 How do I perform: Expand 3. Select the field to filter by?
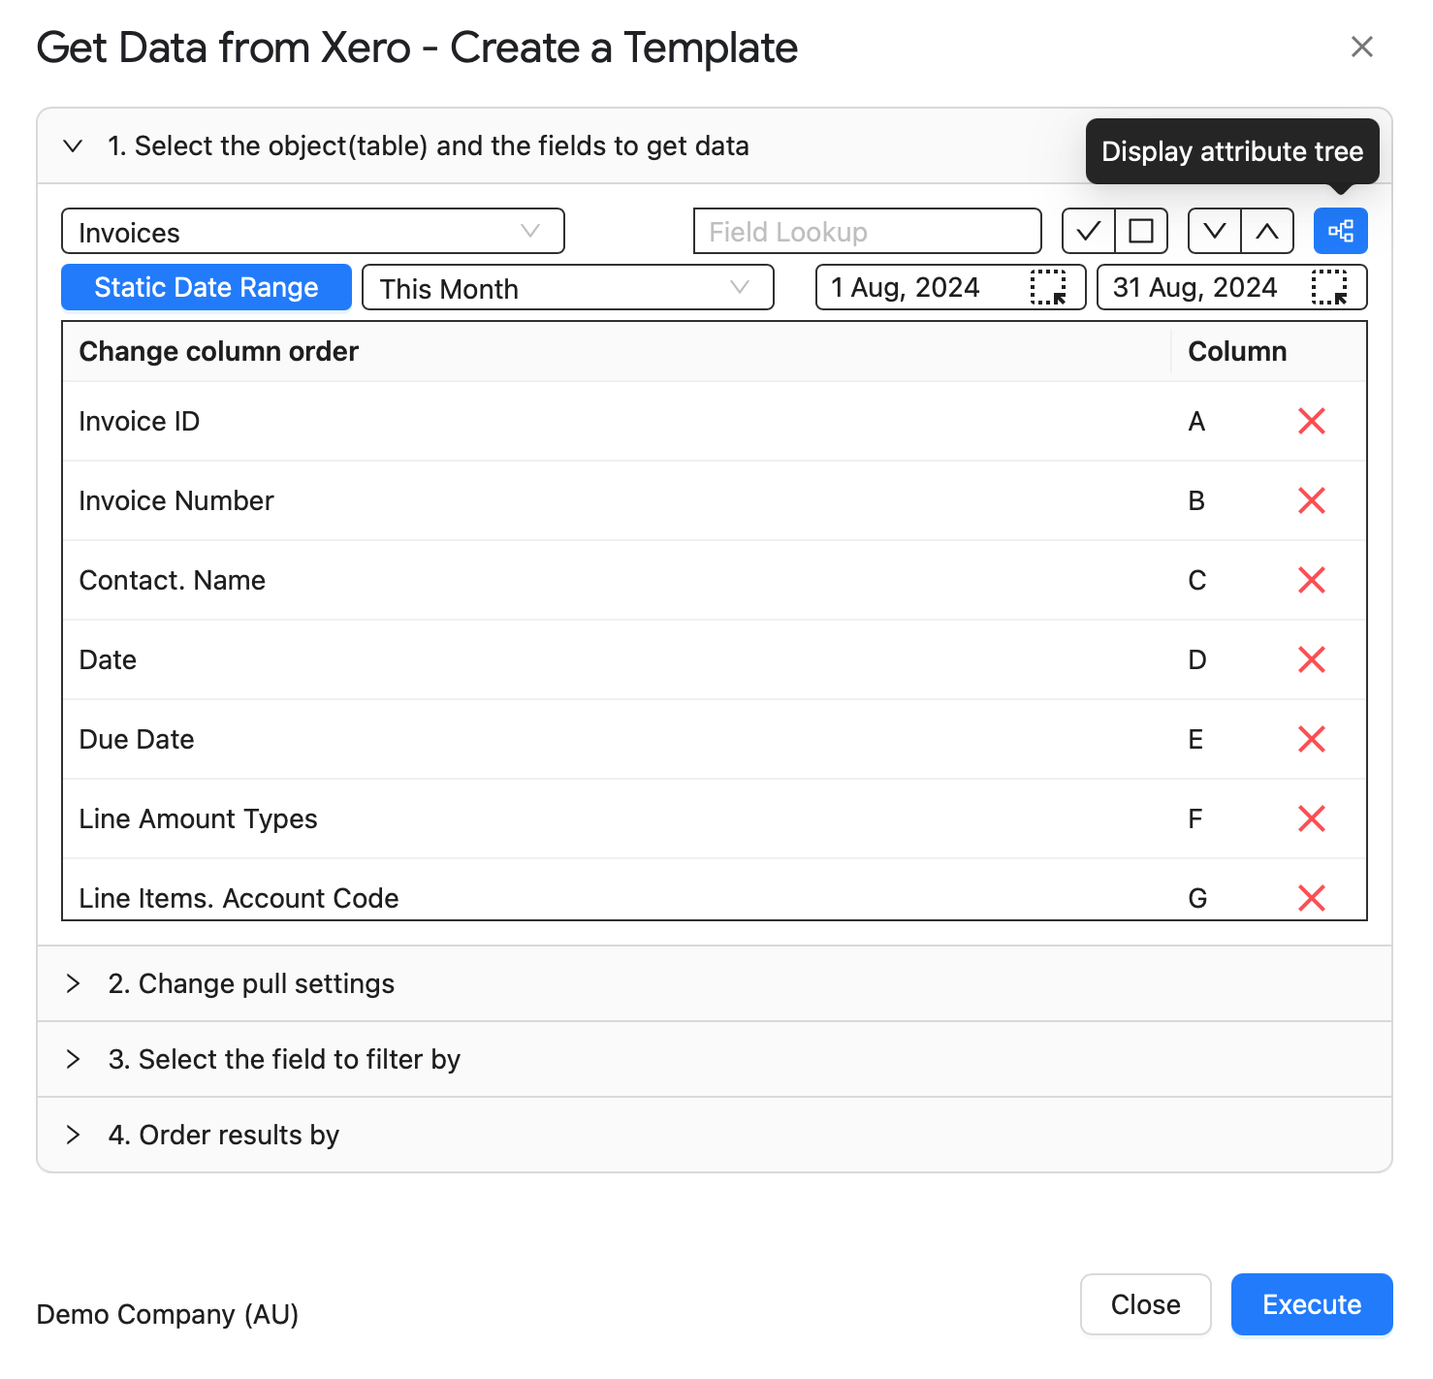pos(715,1059)
